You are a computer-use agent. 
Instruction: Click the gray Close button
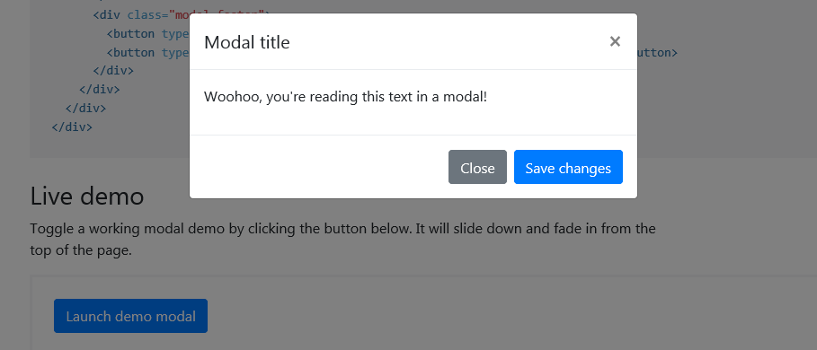coord(477,167)
